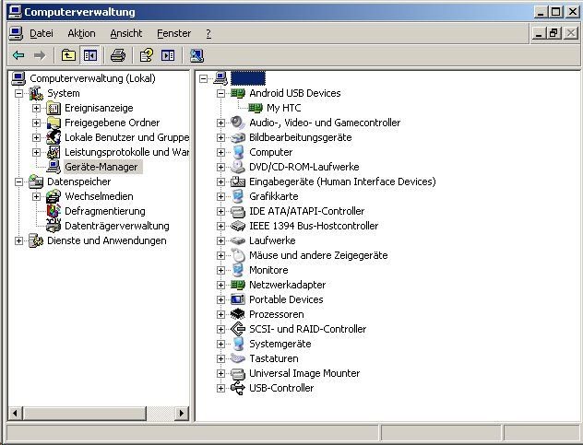Collapse the root computer node in device list

[x=203, y=78]
